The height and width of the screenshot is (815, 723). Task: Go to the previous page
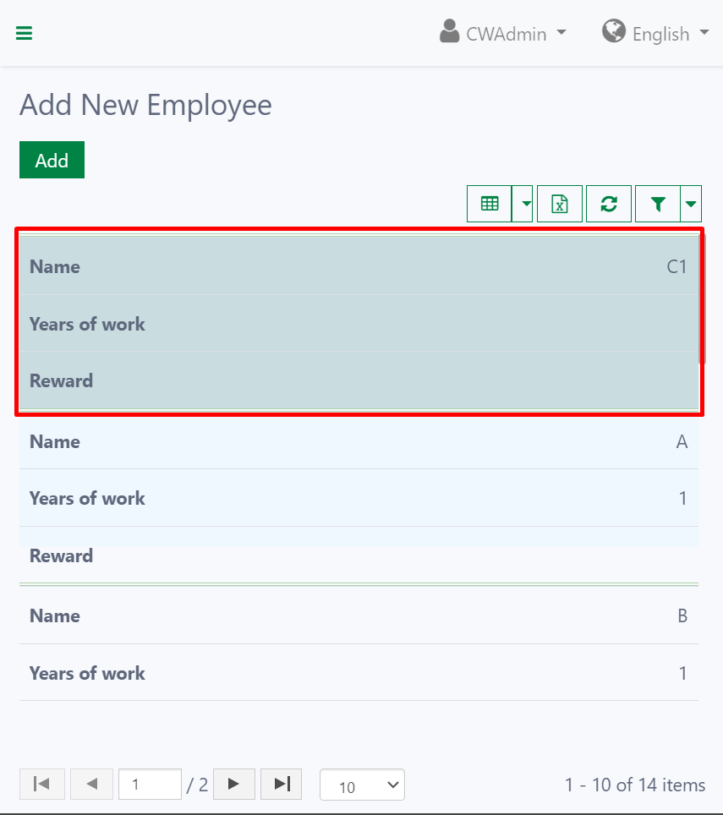pyautogui.click(x=91, y=784)
